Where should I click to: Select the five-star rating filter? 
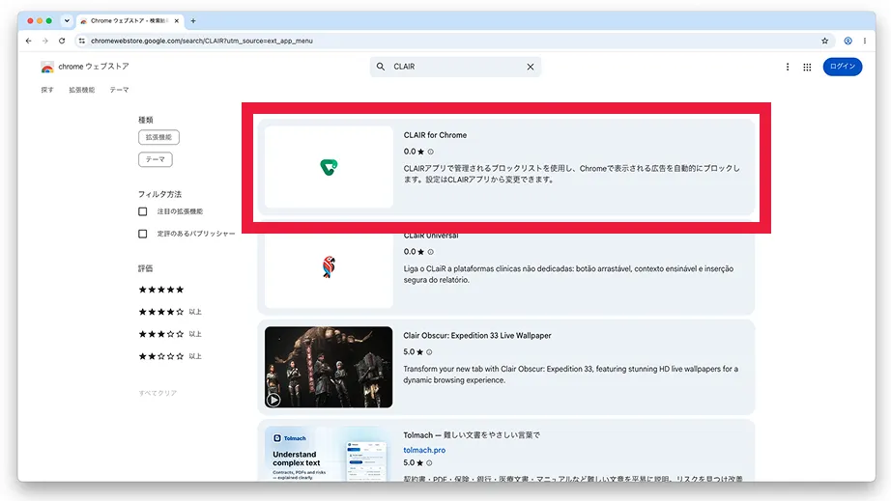pyautogui.click(x=161, y=290)
